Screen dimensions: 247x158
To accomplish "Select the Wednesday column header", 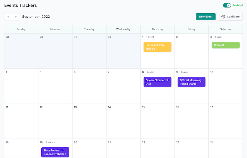I will pyautogui.click(x=123, y=29).
